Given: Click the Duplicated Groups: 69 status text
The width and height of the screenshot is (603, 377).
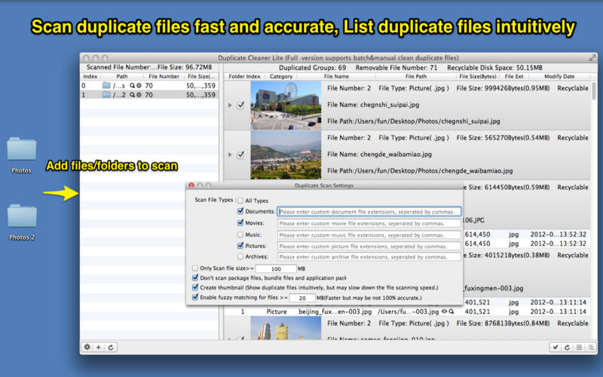Looking at the screenshot, I should (x=312, y=68).
